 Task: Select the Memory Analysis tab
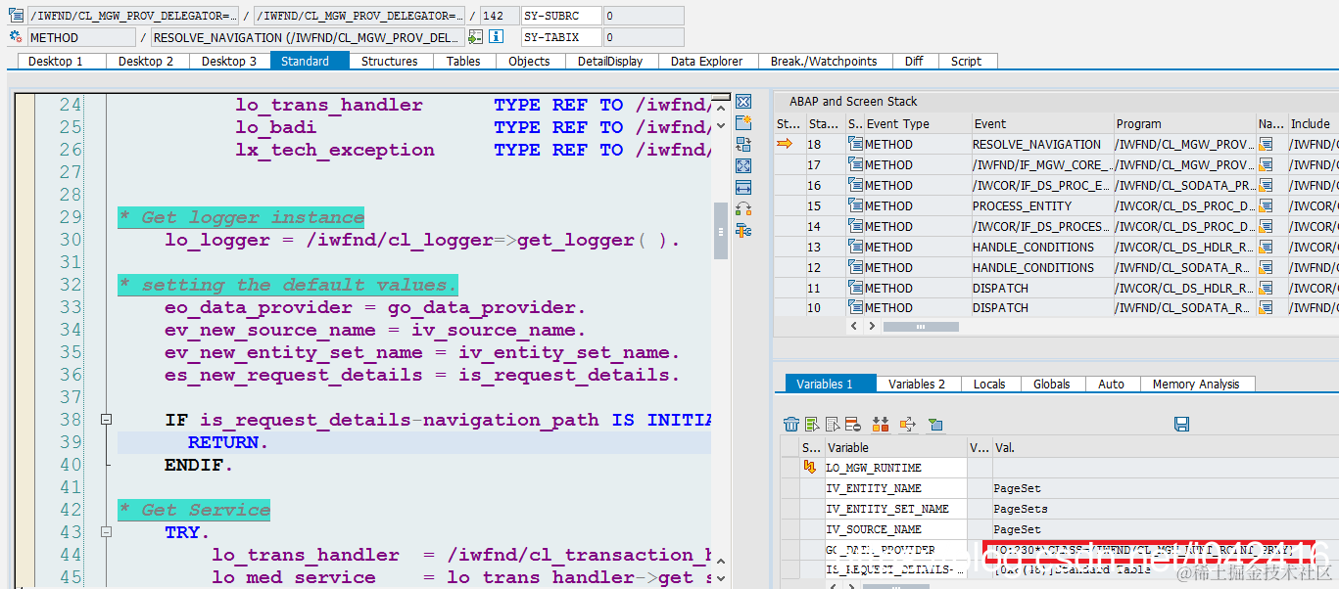(1196, 385)
